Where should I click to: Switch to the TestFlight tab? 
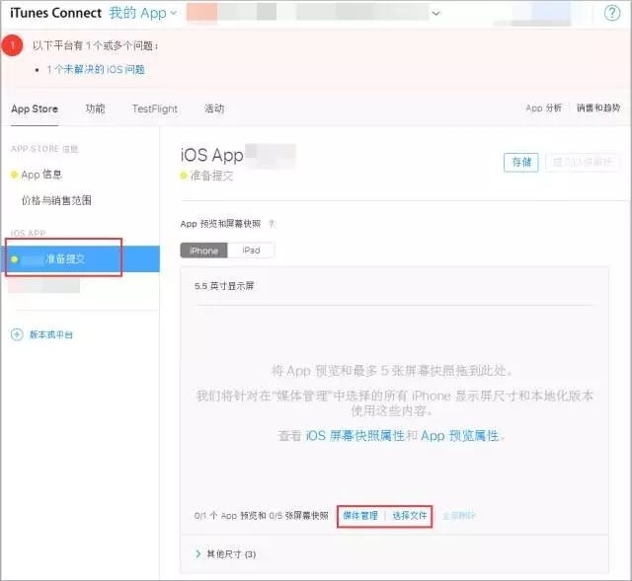[155, 109]
